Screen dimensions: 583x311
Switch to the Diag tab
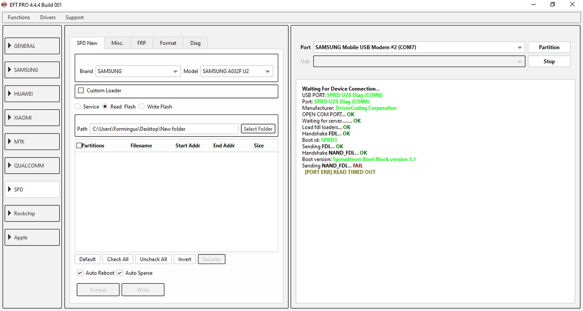point(195,43)
